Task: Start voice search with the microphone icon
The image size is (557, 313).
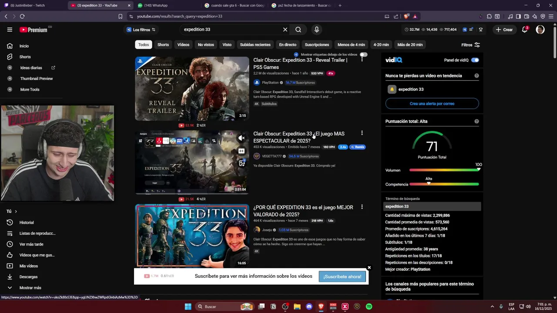Action: pyautogui.click(x=317, y=30)
